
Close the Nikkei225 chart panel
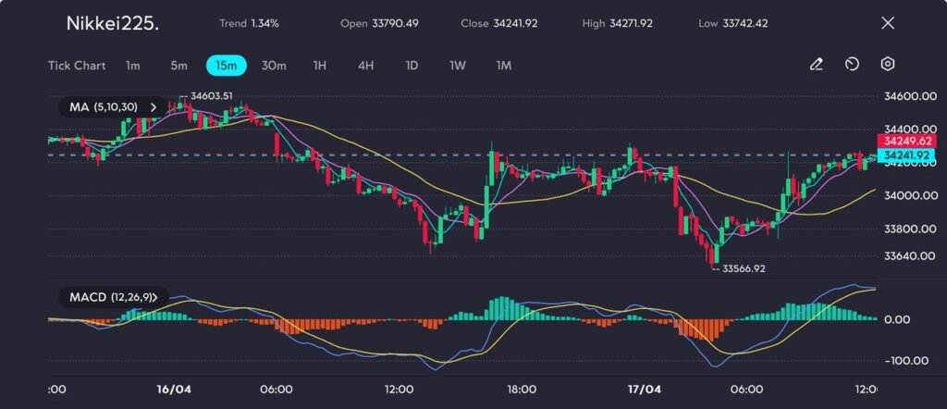click(x=887, y=23)
